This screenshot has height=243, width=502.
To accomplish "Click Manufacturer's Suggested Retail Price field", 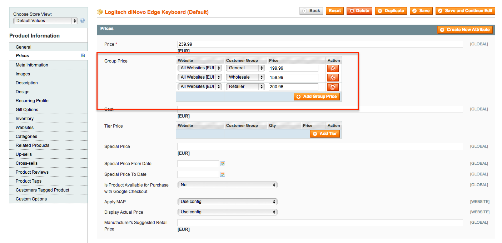I will tap(320, 223).
